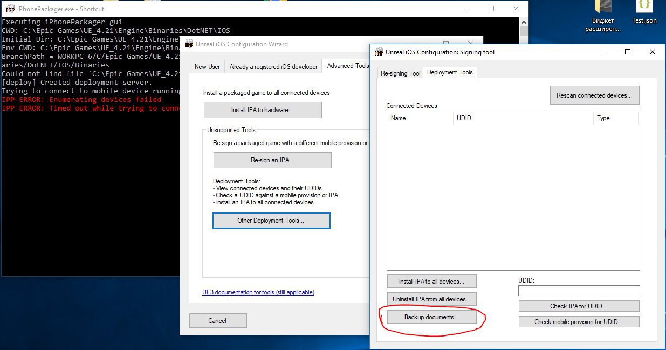Click Cancel in the Configuration Wizard
666x350 pixels.
tap(218, 320)
